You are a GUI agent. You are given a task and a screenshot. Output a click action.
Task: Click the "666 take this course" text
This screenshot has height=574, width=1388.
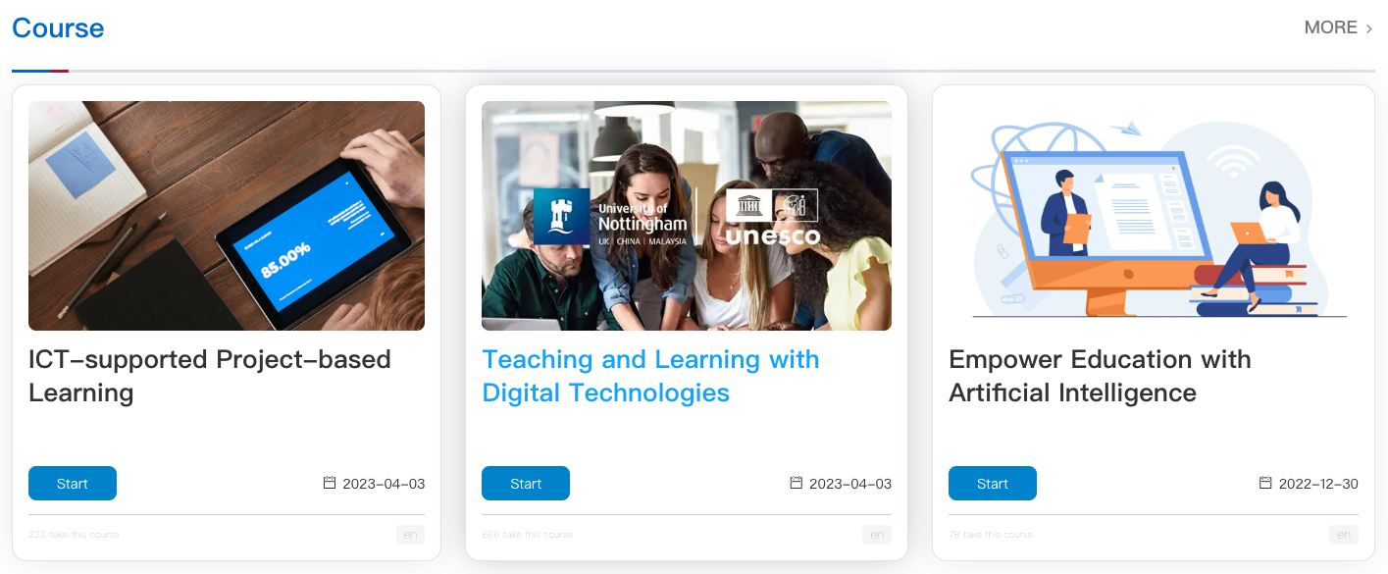[x=528, y=535]
